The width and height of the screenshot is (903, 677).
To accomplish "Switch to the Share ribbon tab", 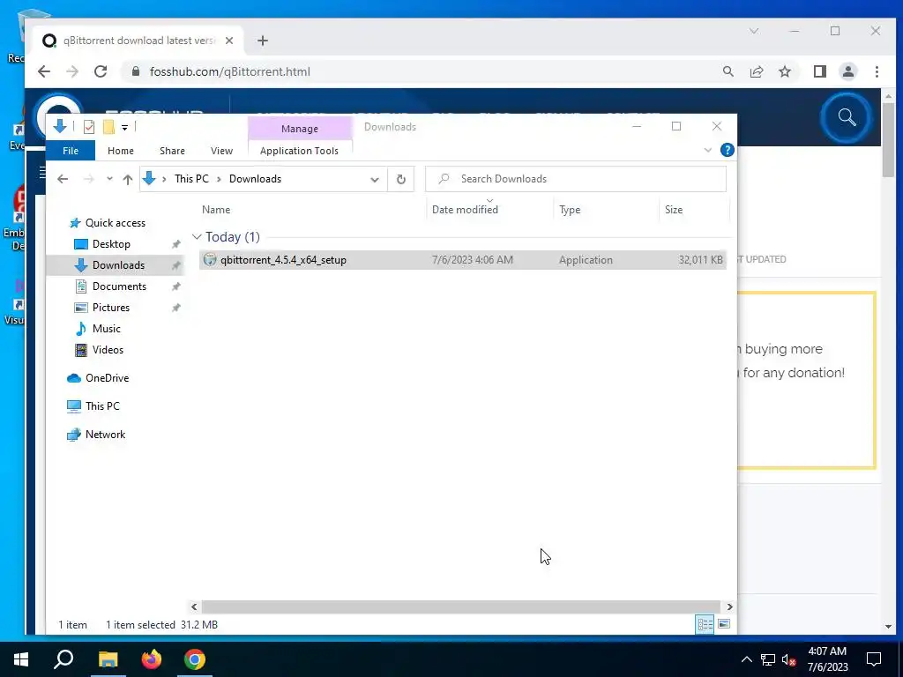I will 172,151.
